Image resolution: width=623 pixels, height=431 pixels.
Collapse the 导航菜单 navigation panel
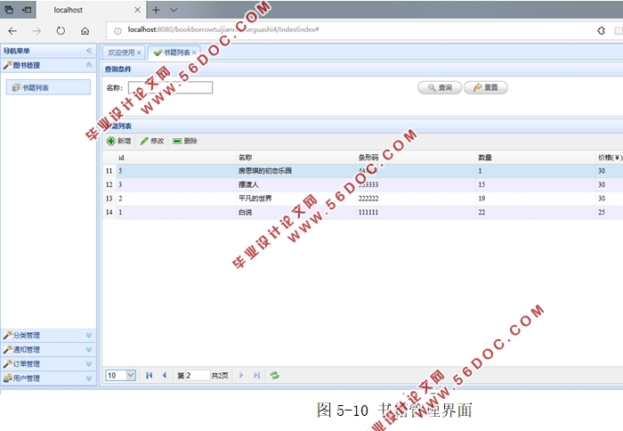pos(89,51)
